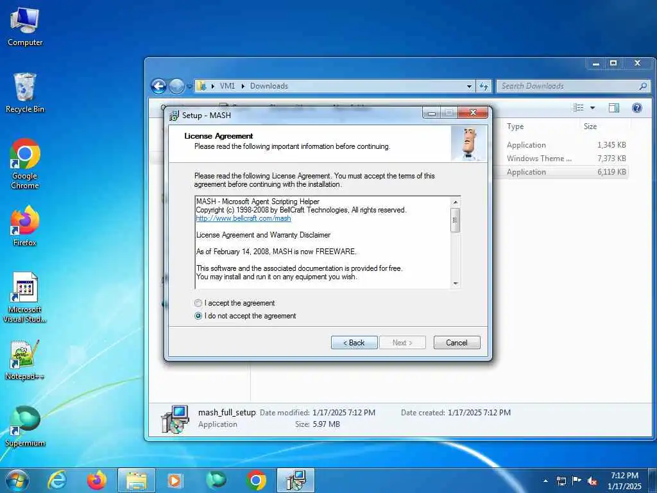
Task: Open Microsoft Visual Studio desktop shortcut
Action: click(x=25, y=298)
